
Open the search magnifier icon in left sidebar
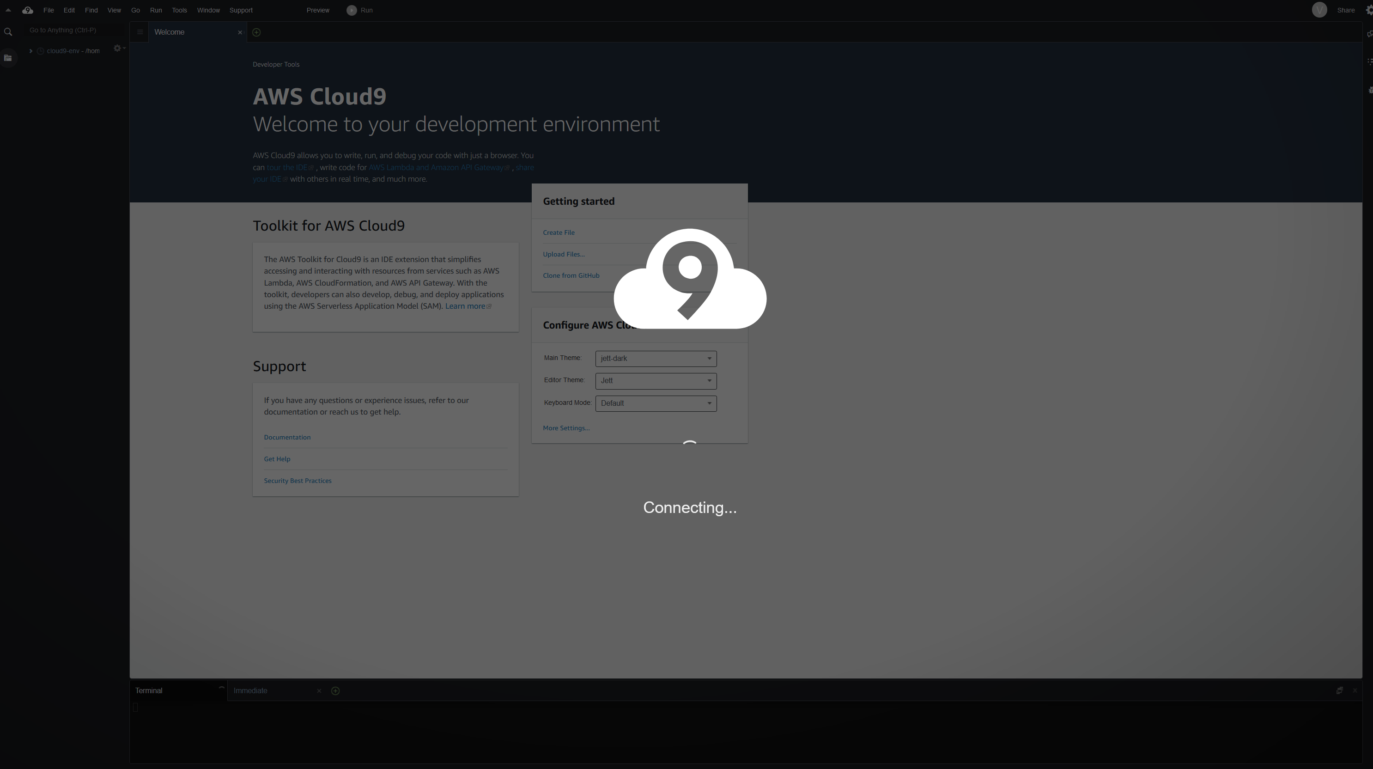click(8, 32)
